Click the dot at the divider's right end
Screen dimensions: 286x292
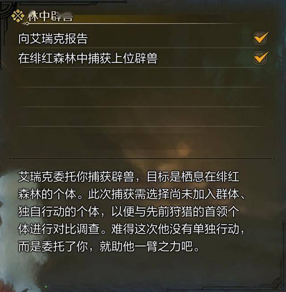(274, 159)
